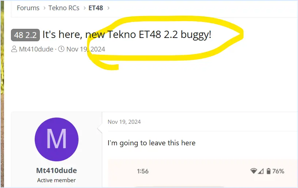Click the Active member title text

point(57,180)
